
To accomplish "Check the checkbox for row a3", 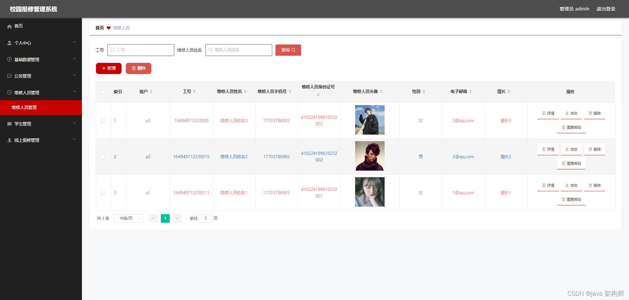I will coord(103,121).
